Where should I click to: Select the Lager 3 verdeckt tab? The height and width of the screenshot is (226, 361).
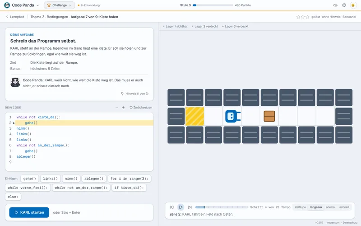[x=235, y=26]
